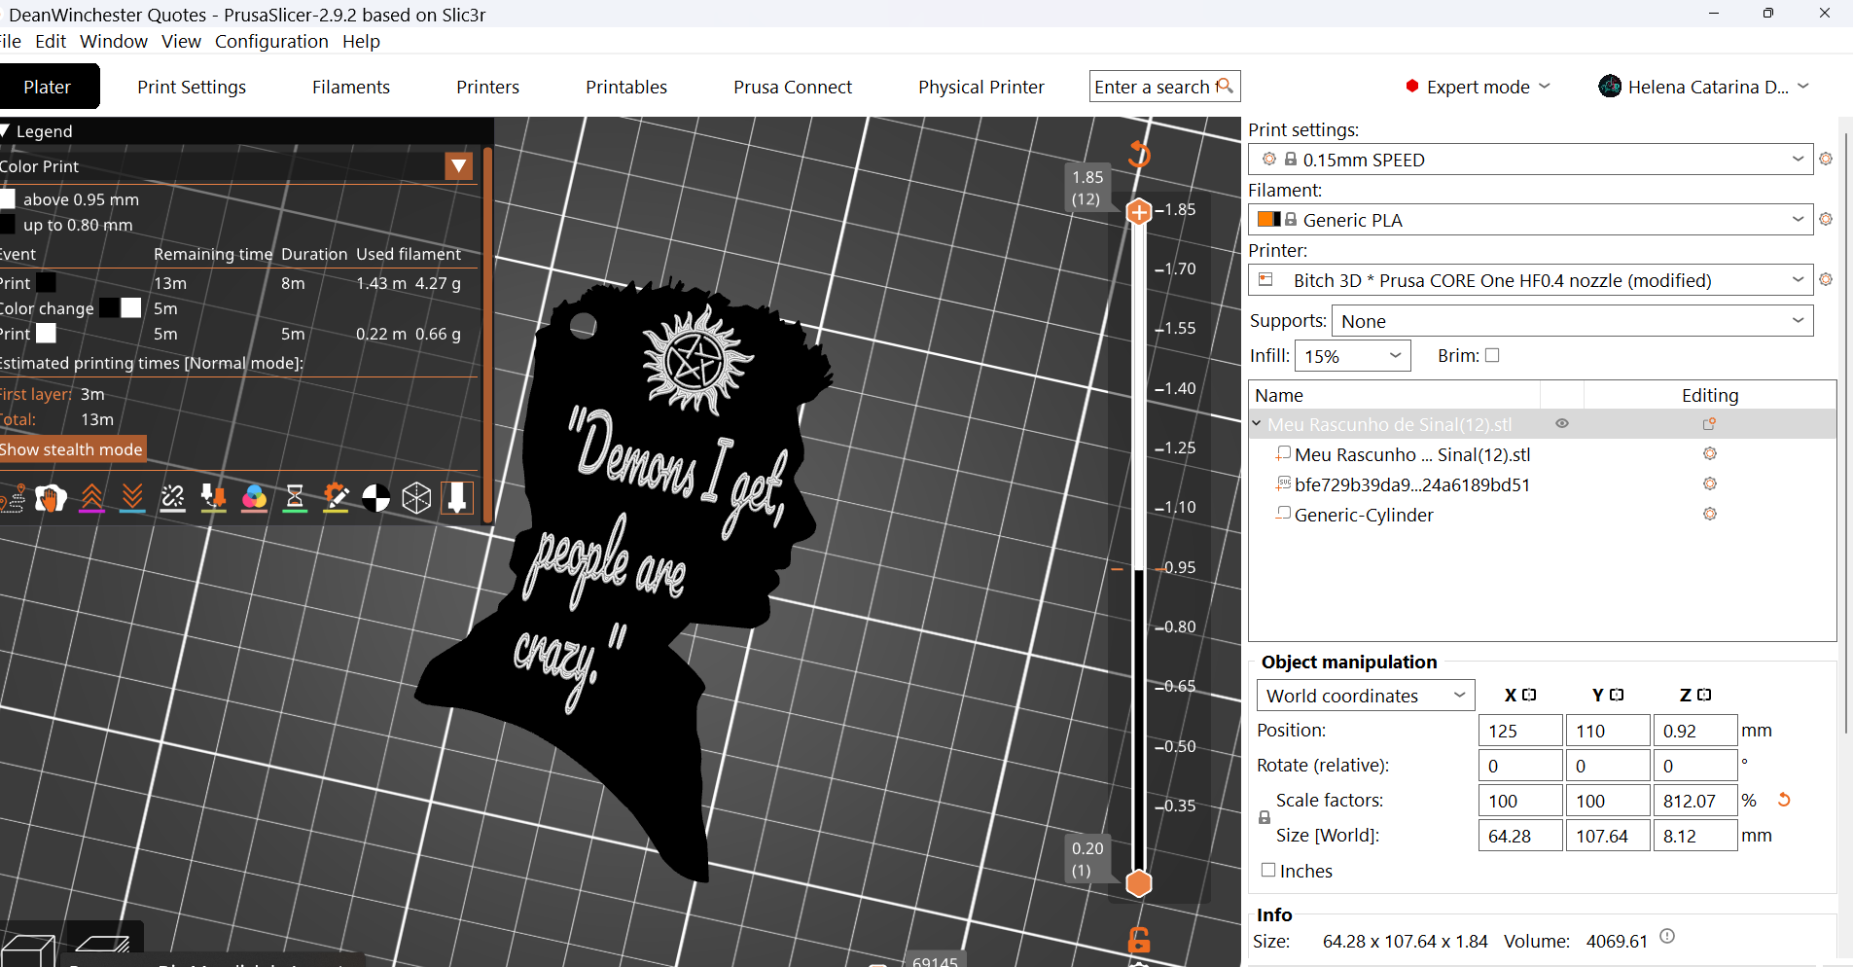Toggle deretractions icon with downward blue chevrons
Screen dimensions: 1853x967
pos(133,499)
